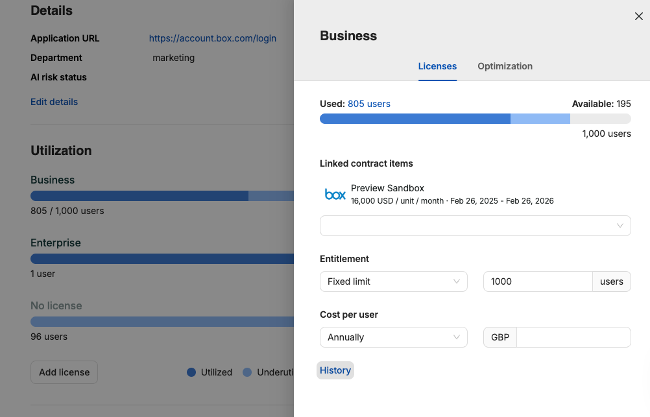Click the No license utilization bar

tap(162, 322)
